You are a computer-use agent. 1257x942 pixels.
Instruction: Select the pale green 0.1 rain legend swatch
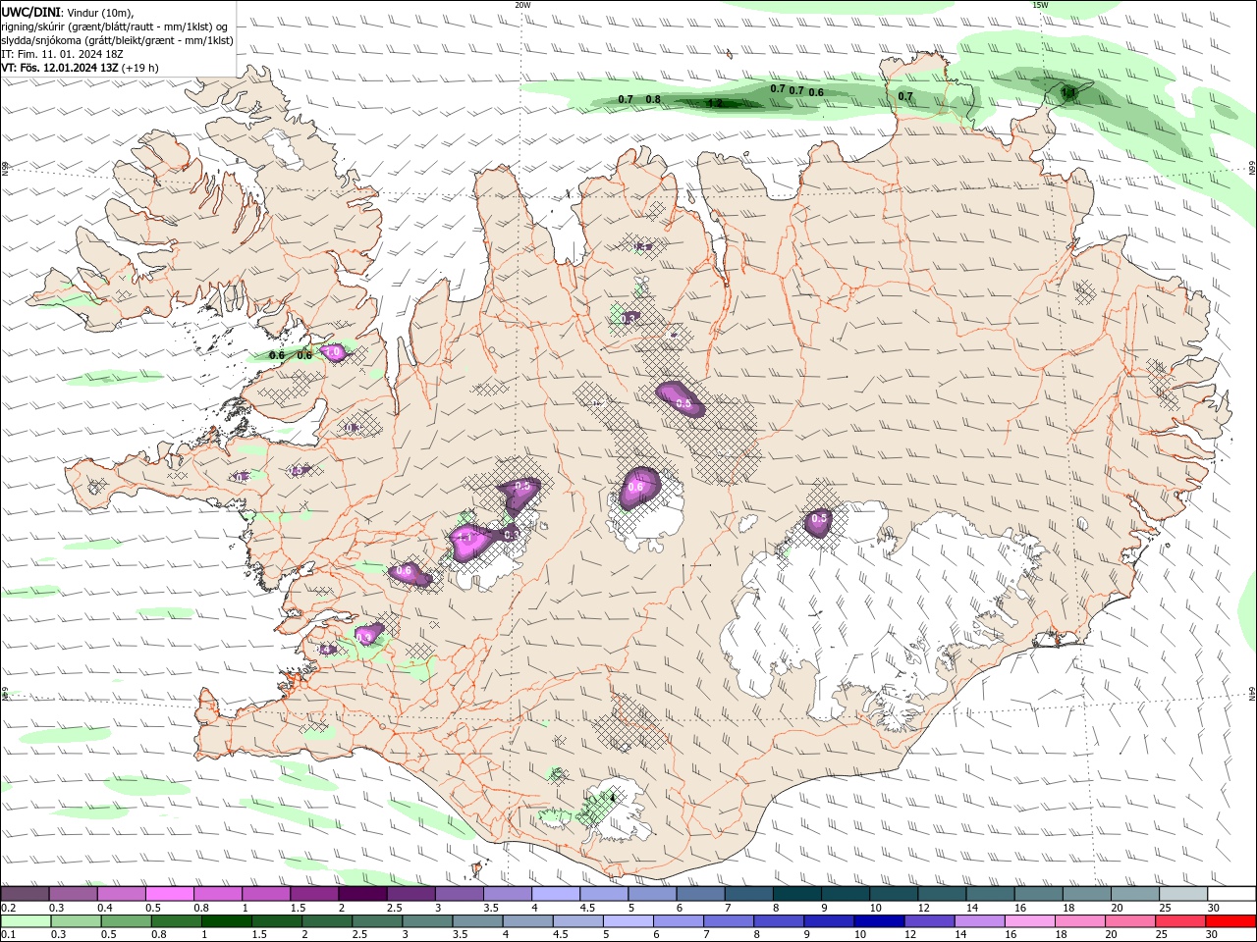coord(26,921)
